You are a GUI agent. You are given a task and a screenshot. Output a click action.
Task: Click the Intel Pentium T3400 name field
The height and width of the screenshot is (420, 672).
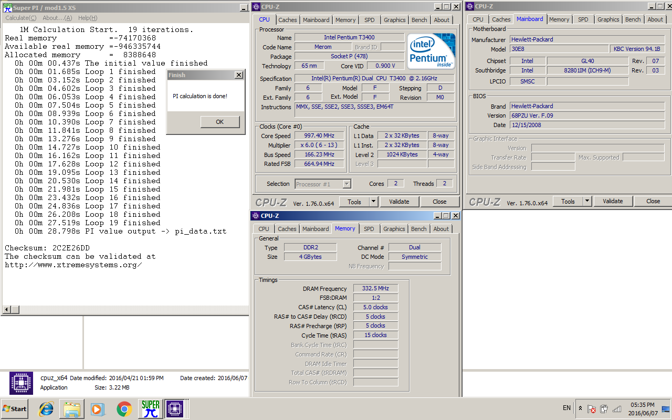350,38
